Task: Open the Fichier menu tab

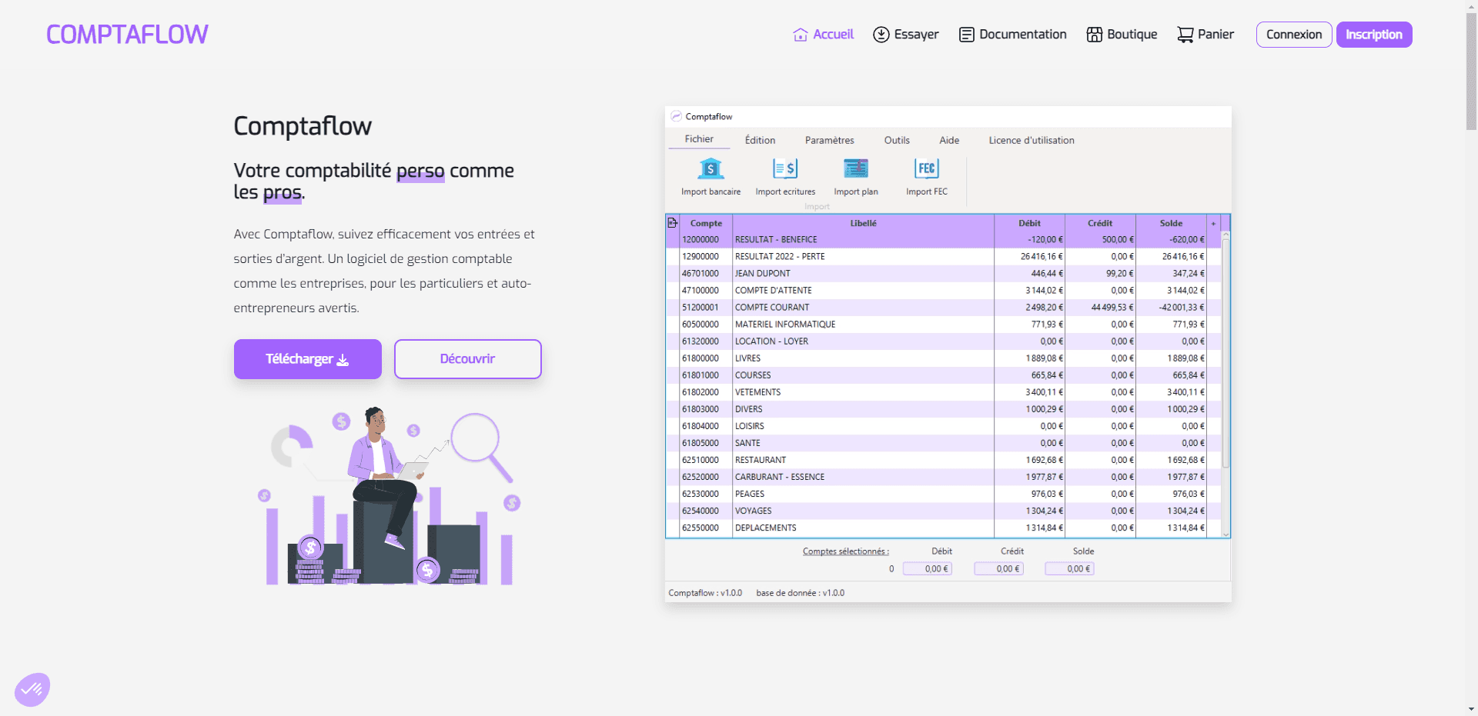Action: (699, 139)
